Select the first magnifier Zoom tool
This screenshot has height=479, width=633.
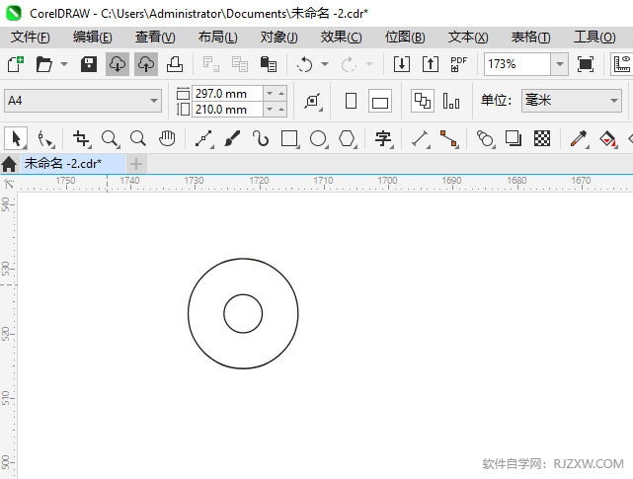pos(110,139)
